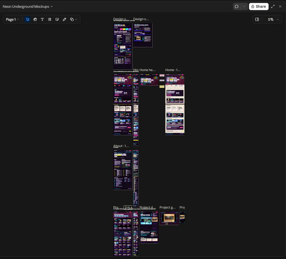Screen dimensions: 286x259
Task: Select the light Home - 1 frame thumbnail
Action: [175, 104]
